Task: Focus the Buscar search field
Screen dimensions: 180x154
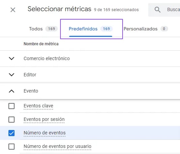Action: tap(164, 10)
